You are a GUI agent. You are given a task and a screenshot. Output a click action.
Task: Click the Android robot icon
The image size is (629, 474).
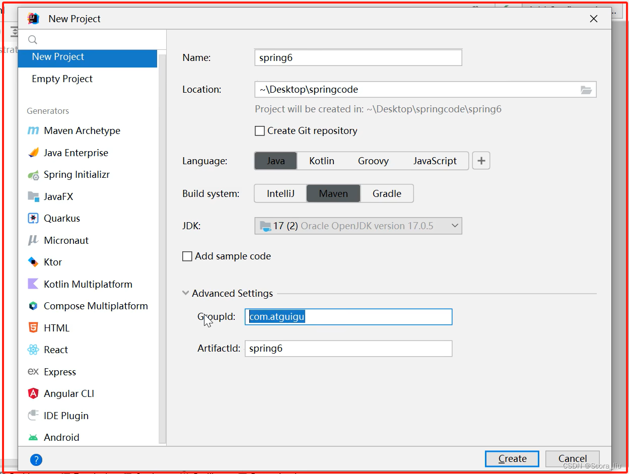point(33,438)
